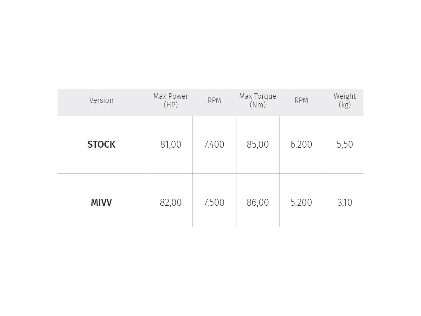421x316 pixels.
Task: Select the Max Power (HP) header
Action: 171,100
